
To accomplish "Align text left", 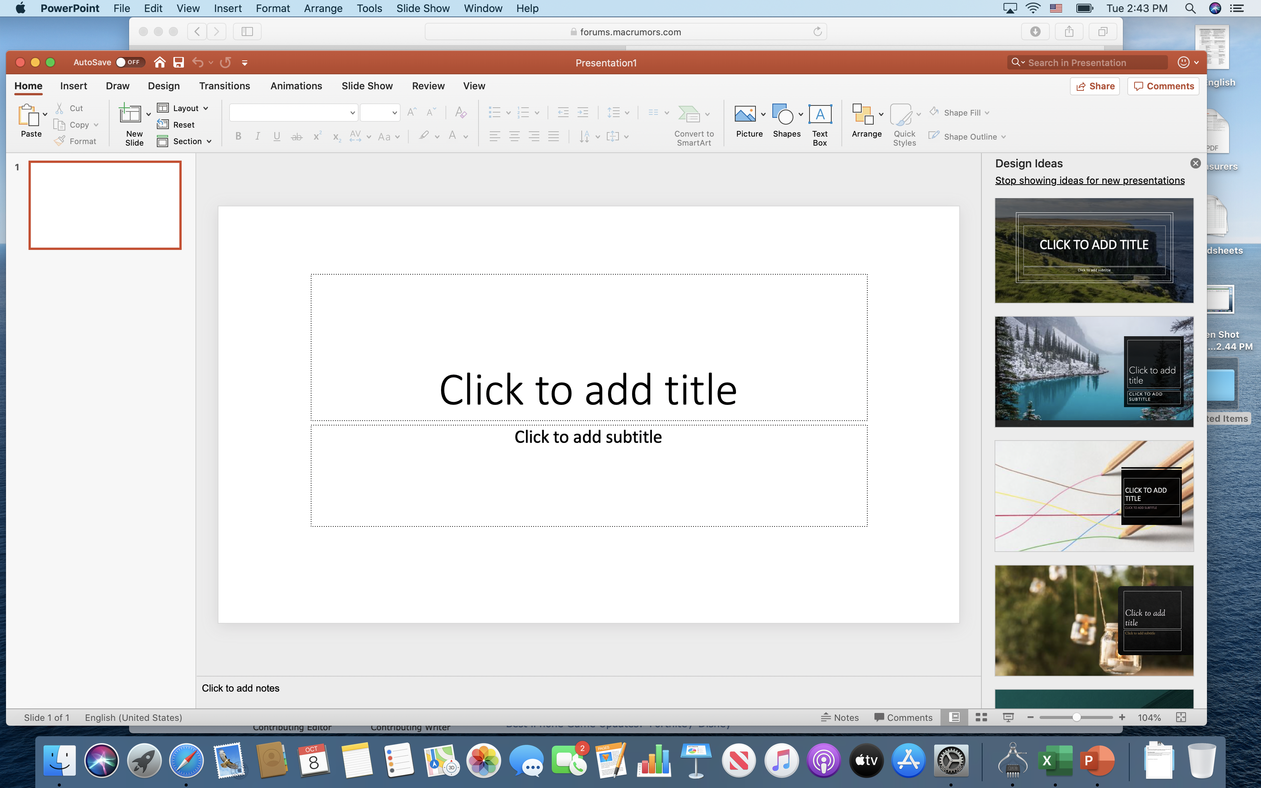I will click(495, 137).
